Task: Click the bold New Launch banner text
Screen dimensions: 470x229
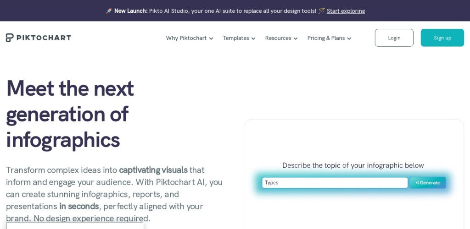Action: click(x=131, y=11)
